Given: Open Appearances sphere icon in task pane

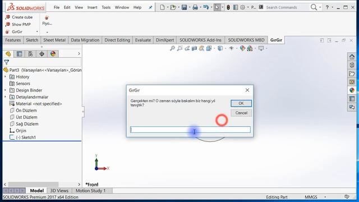Looking at the screenshot, I should [352, 90].
